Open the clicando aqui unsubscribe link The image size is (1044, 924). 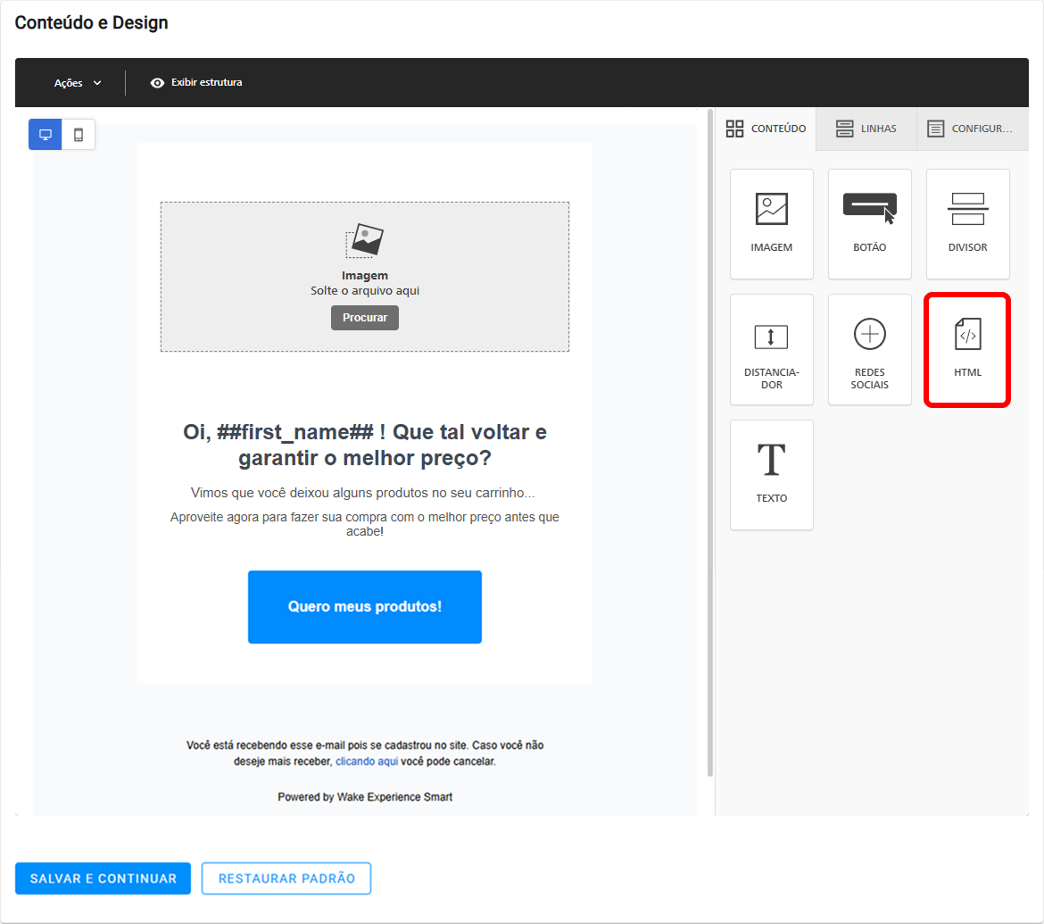pos(367,762)
